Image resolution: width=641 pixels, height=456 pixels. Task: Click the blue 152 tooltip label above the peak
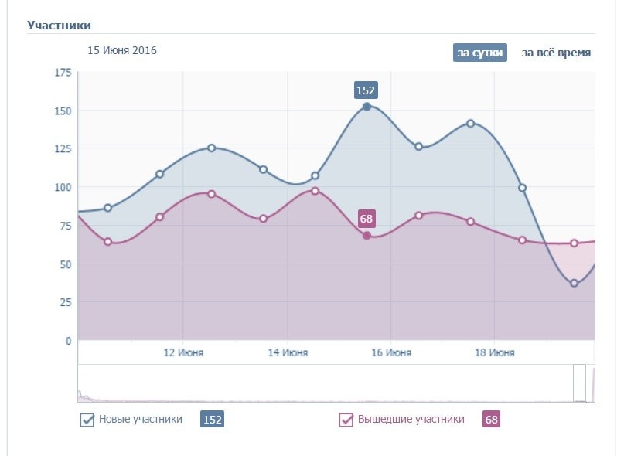pos(366,90)
